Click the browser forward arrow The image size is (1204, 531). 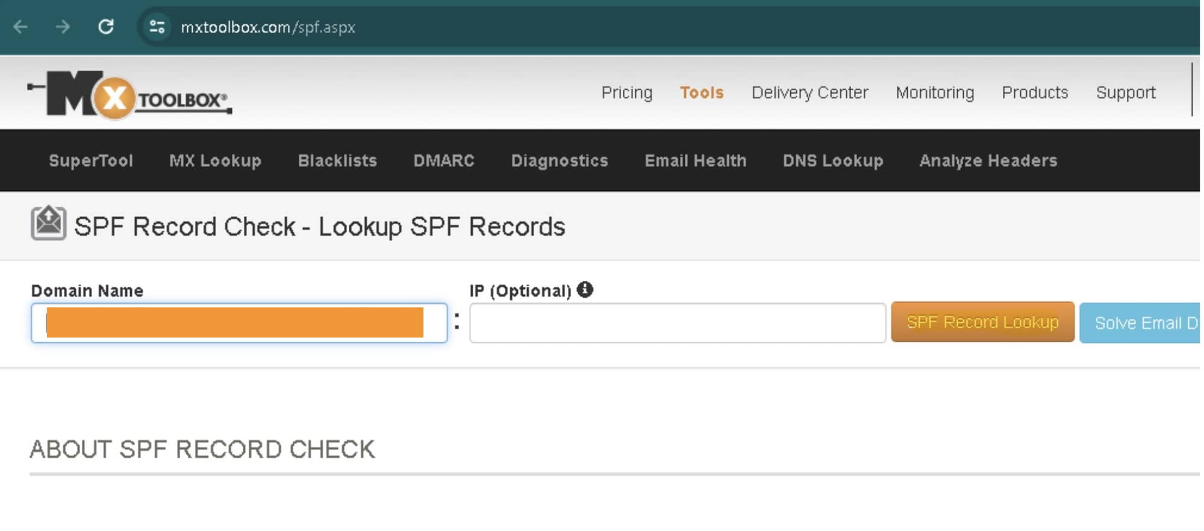pyautogui.click(x=63, y=27)
